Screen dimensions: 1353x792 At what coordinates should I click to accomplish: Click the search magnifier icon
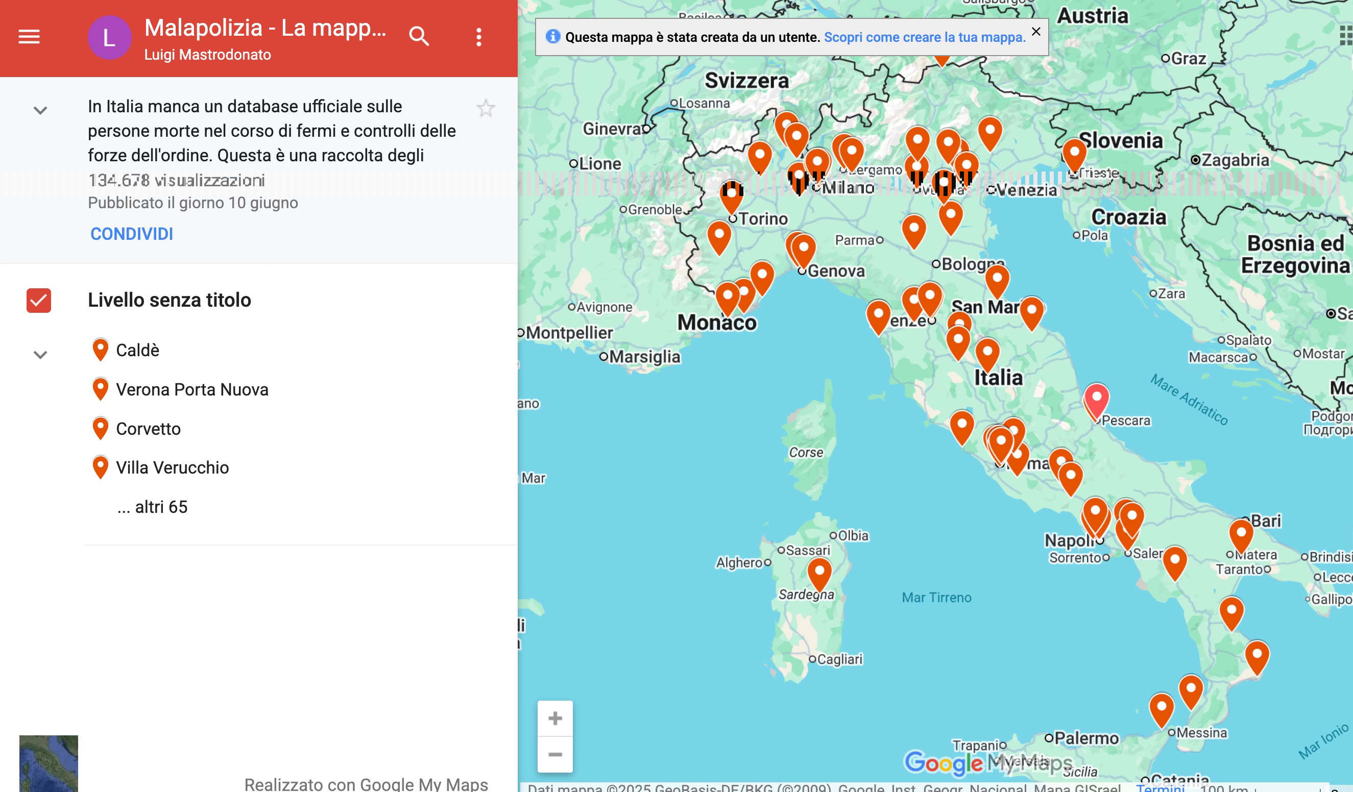pyautogui.click(x=419, y=37)
